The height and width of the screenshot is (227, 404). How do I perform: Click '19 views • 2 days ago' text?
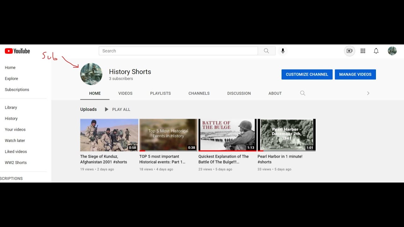click(97, 169)
